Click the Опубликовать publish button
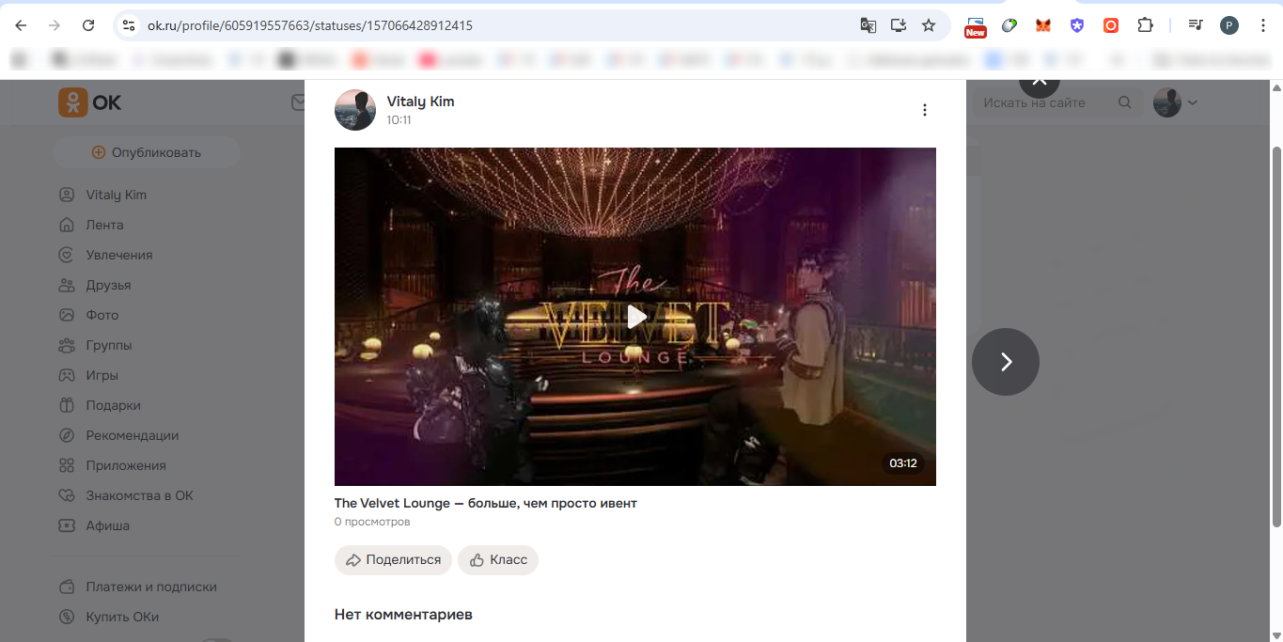This screenshot has height=642, width=1283. [147, 152]
